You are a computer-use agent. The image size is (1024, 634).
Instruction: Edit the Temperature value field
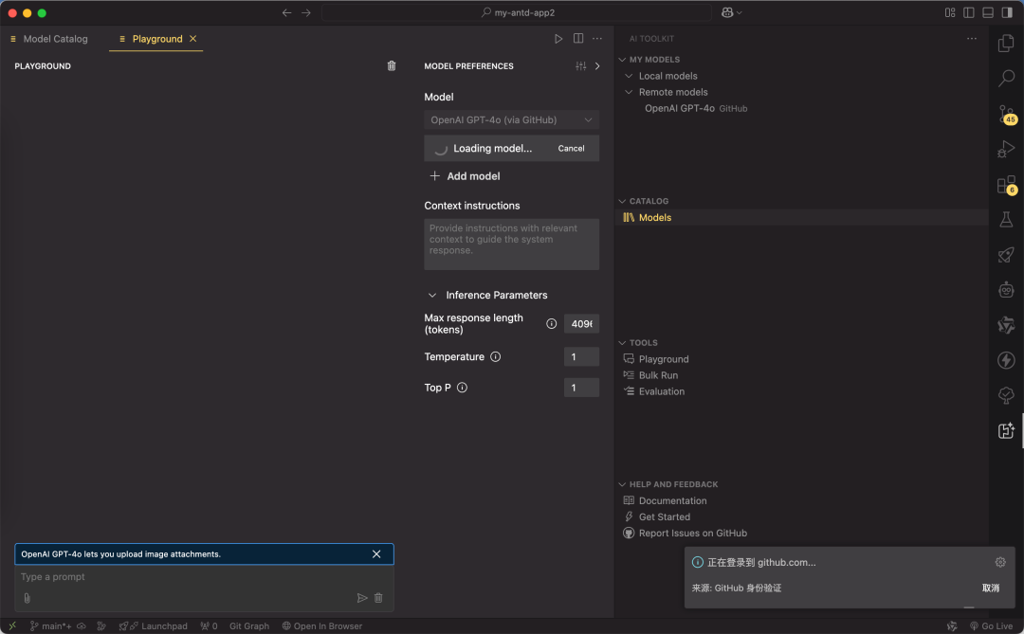coord(581,356)
